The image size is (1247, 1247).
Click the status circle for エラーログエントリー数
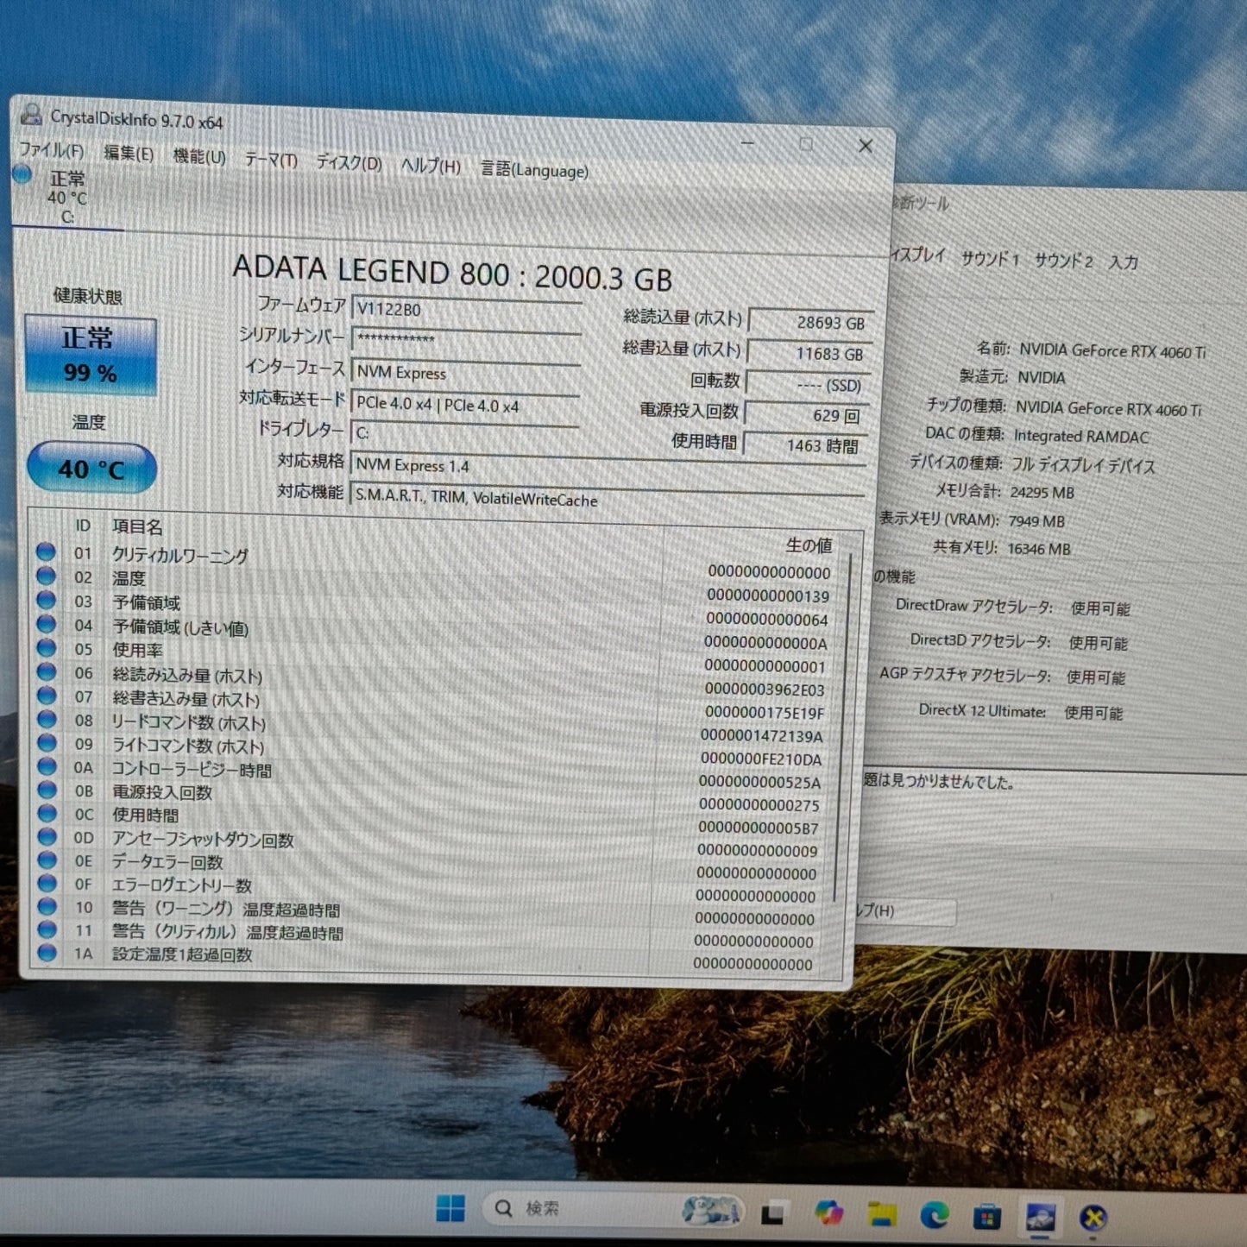pos(47,883)
